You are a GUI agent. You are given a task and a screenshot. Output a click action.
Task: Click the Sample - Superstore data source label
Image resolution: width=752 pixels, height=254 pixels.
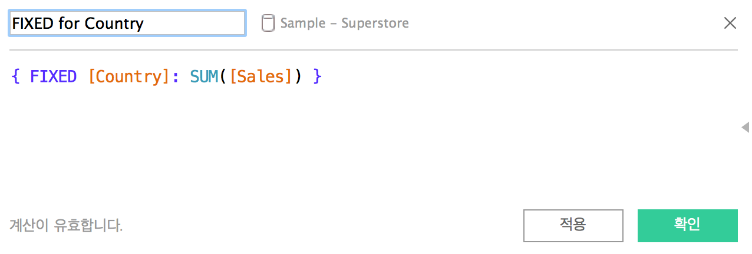(x=344, y=24)
